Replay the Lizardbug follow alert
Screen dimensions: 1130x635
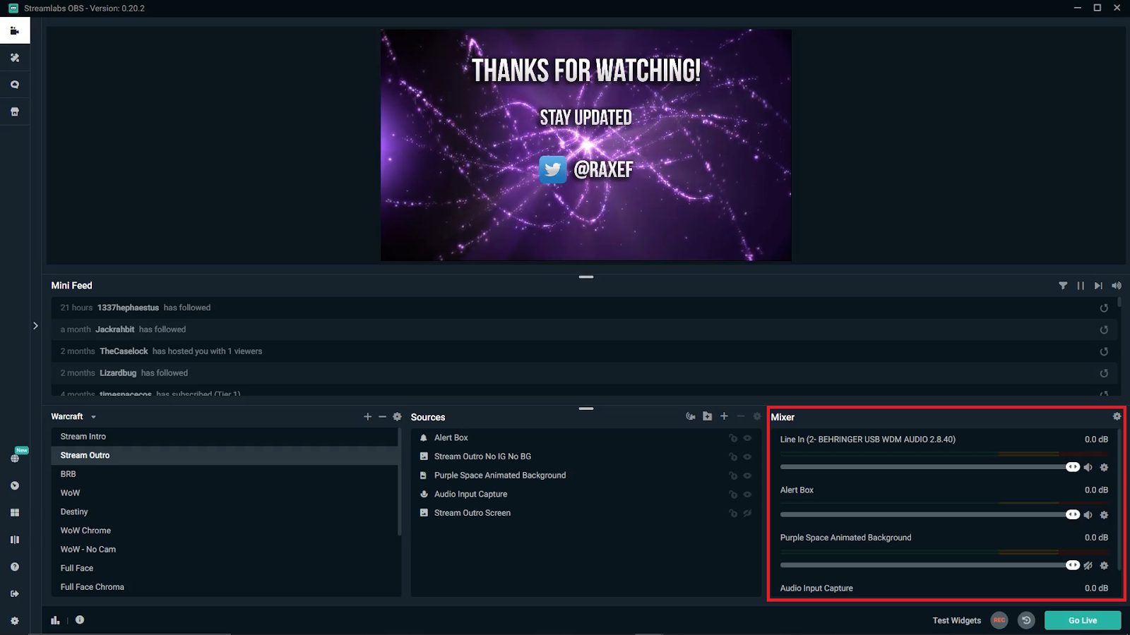[x=1104, y=373]
